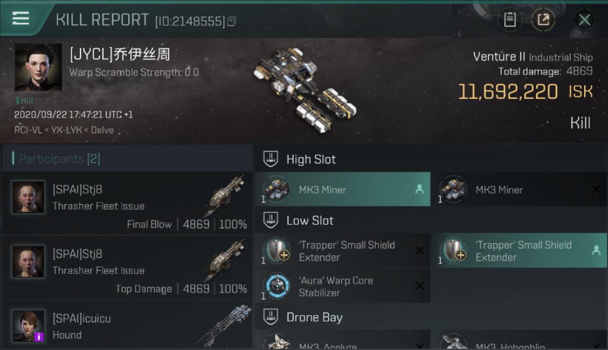The width and height of the screenshot is (608, 350).
Task: Select Stj8 Final Blow portrait
Action: [x=28, y=197]
